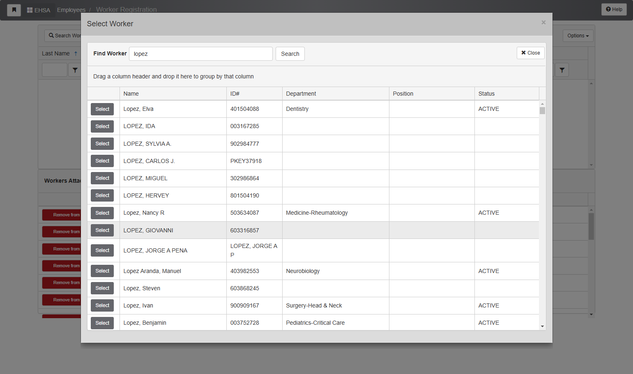The height and width of the screenshot is (374, 633).
Task: Click scroll down arrow in worker list
Action: point(542,326)
